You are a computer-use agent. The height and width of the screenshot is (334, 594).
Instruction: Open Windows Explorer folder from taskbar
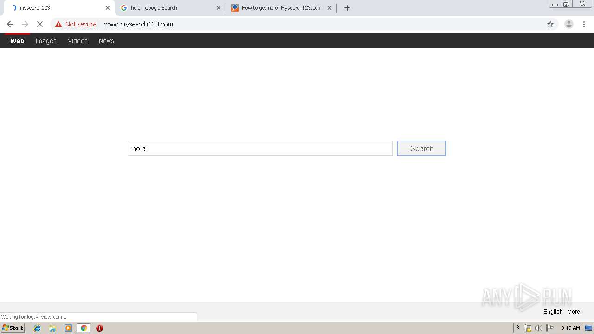[52, 328]
